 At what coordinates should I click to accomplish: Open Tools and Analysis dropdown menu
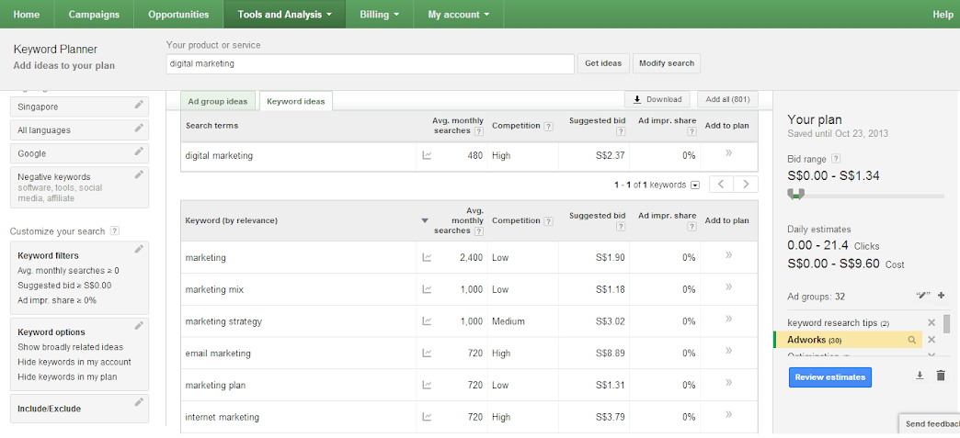click(x=285, y=14)
